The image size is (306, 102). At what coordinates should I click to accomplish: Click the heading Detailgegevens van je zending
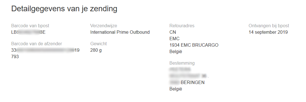coord(64,9)
